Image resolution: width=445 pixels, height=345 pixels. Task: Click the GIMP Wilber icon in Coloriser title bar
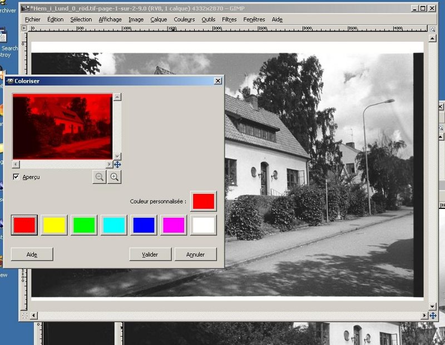pyautogui.click(x=9, y=81)
